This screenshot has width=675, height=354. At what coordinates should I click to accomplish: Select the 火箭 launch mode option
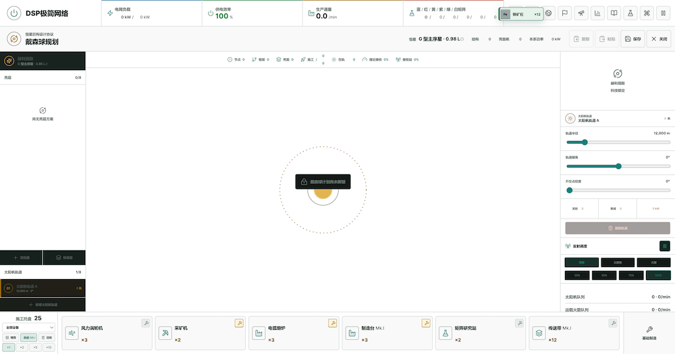pos(653,262)
